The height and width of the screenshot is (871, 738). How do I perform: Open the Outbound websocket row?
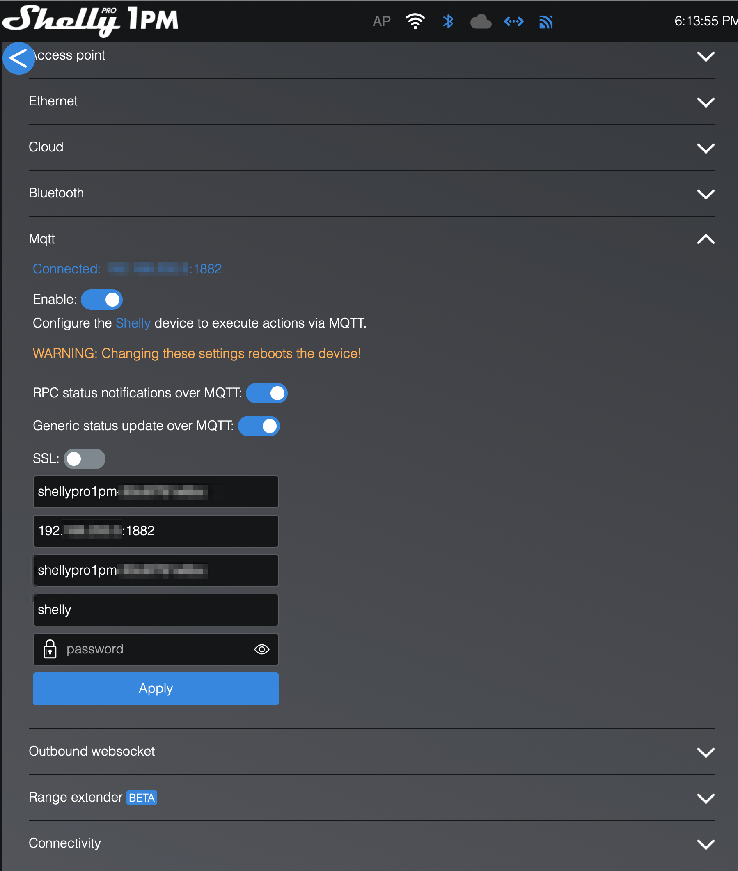point(371,752)
